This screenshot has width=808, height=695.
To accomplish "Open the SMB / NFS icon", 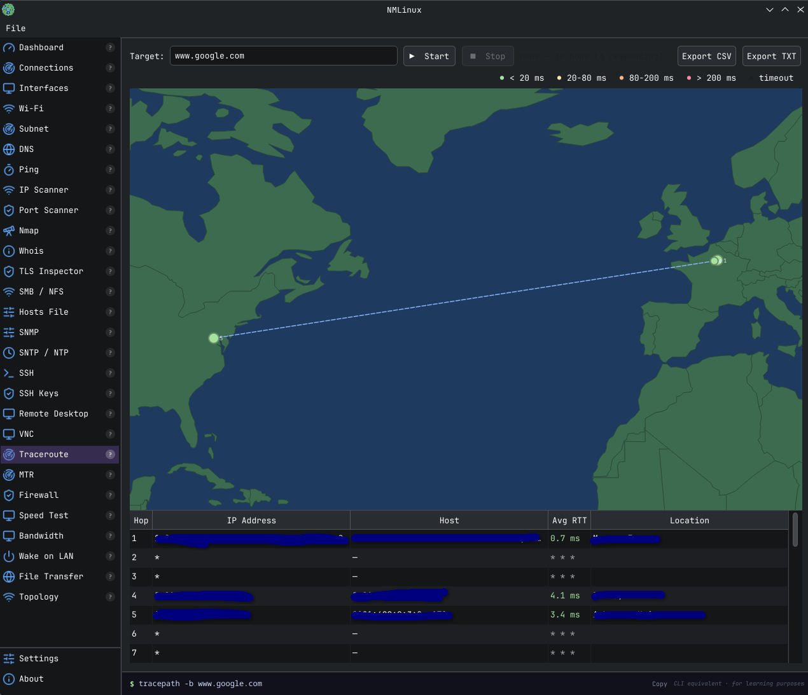I will pos(9,292).
